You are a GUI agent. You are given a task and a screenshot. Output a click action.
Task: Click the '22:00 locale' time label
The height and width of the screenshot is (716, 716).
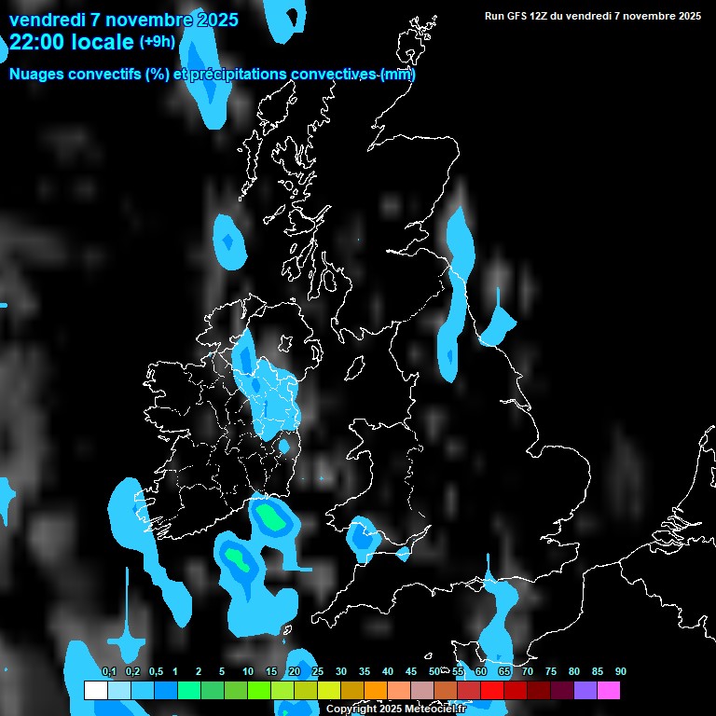coord(71,42)
